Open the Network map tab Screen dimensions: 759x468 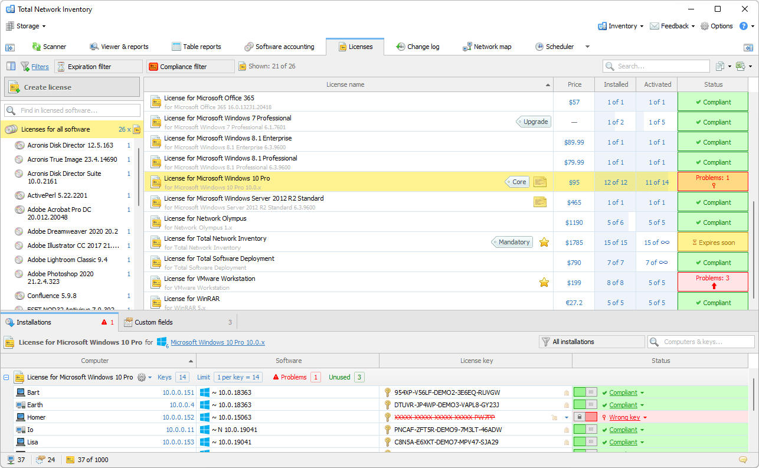[x=488, y=47]
